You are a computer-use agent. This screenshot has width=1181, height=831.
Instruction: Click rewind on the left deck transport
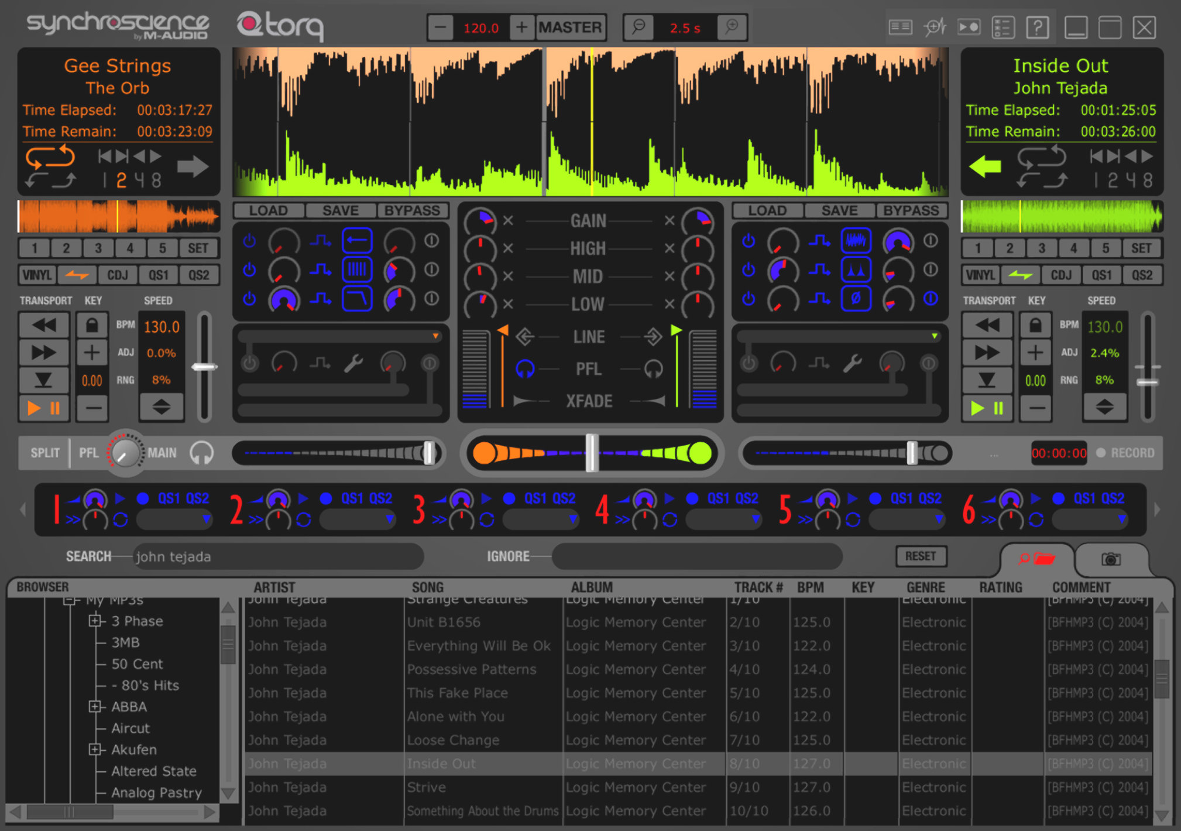coord(44,325)
